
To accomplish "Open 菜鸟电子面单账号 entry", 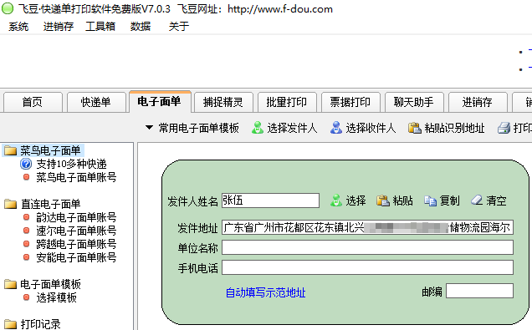I will pos(76,177).
